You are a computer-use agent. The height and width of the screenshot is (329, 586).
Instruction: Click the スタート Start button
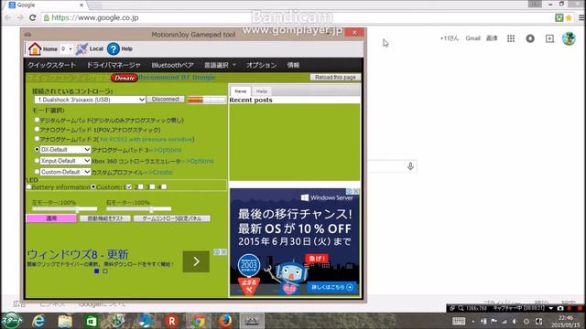tap(12, 321)
